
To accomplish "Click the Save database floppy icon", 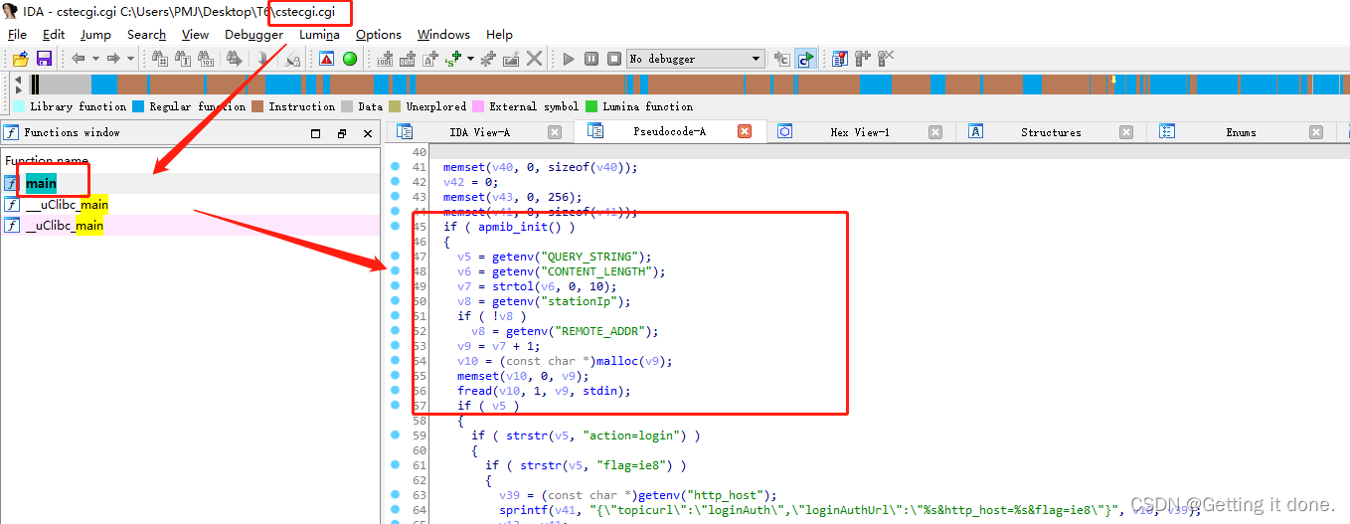I will pyautogui.click(x=44, y=59).
